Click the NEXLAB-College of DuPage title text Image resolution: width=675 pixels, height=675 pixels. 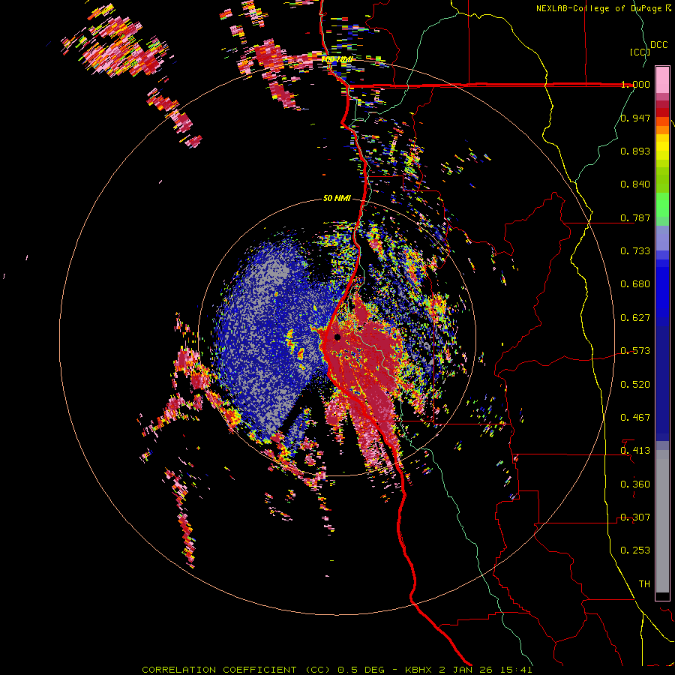pyautogui.click(x=600, y=8)
